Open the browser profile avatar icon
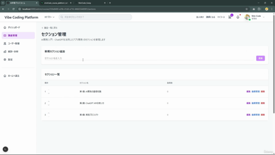Viewport: 275px width, 155px height. [266, 9]
